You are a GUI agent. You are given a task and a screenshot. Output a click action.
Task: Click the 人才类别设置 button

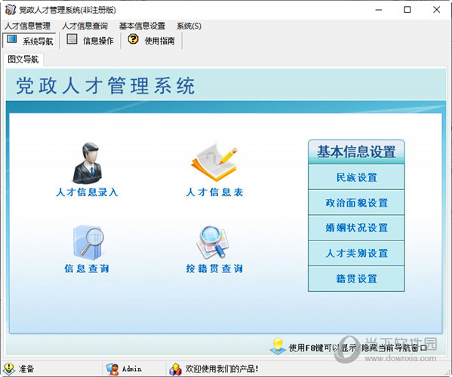pos(356,253)
